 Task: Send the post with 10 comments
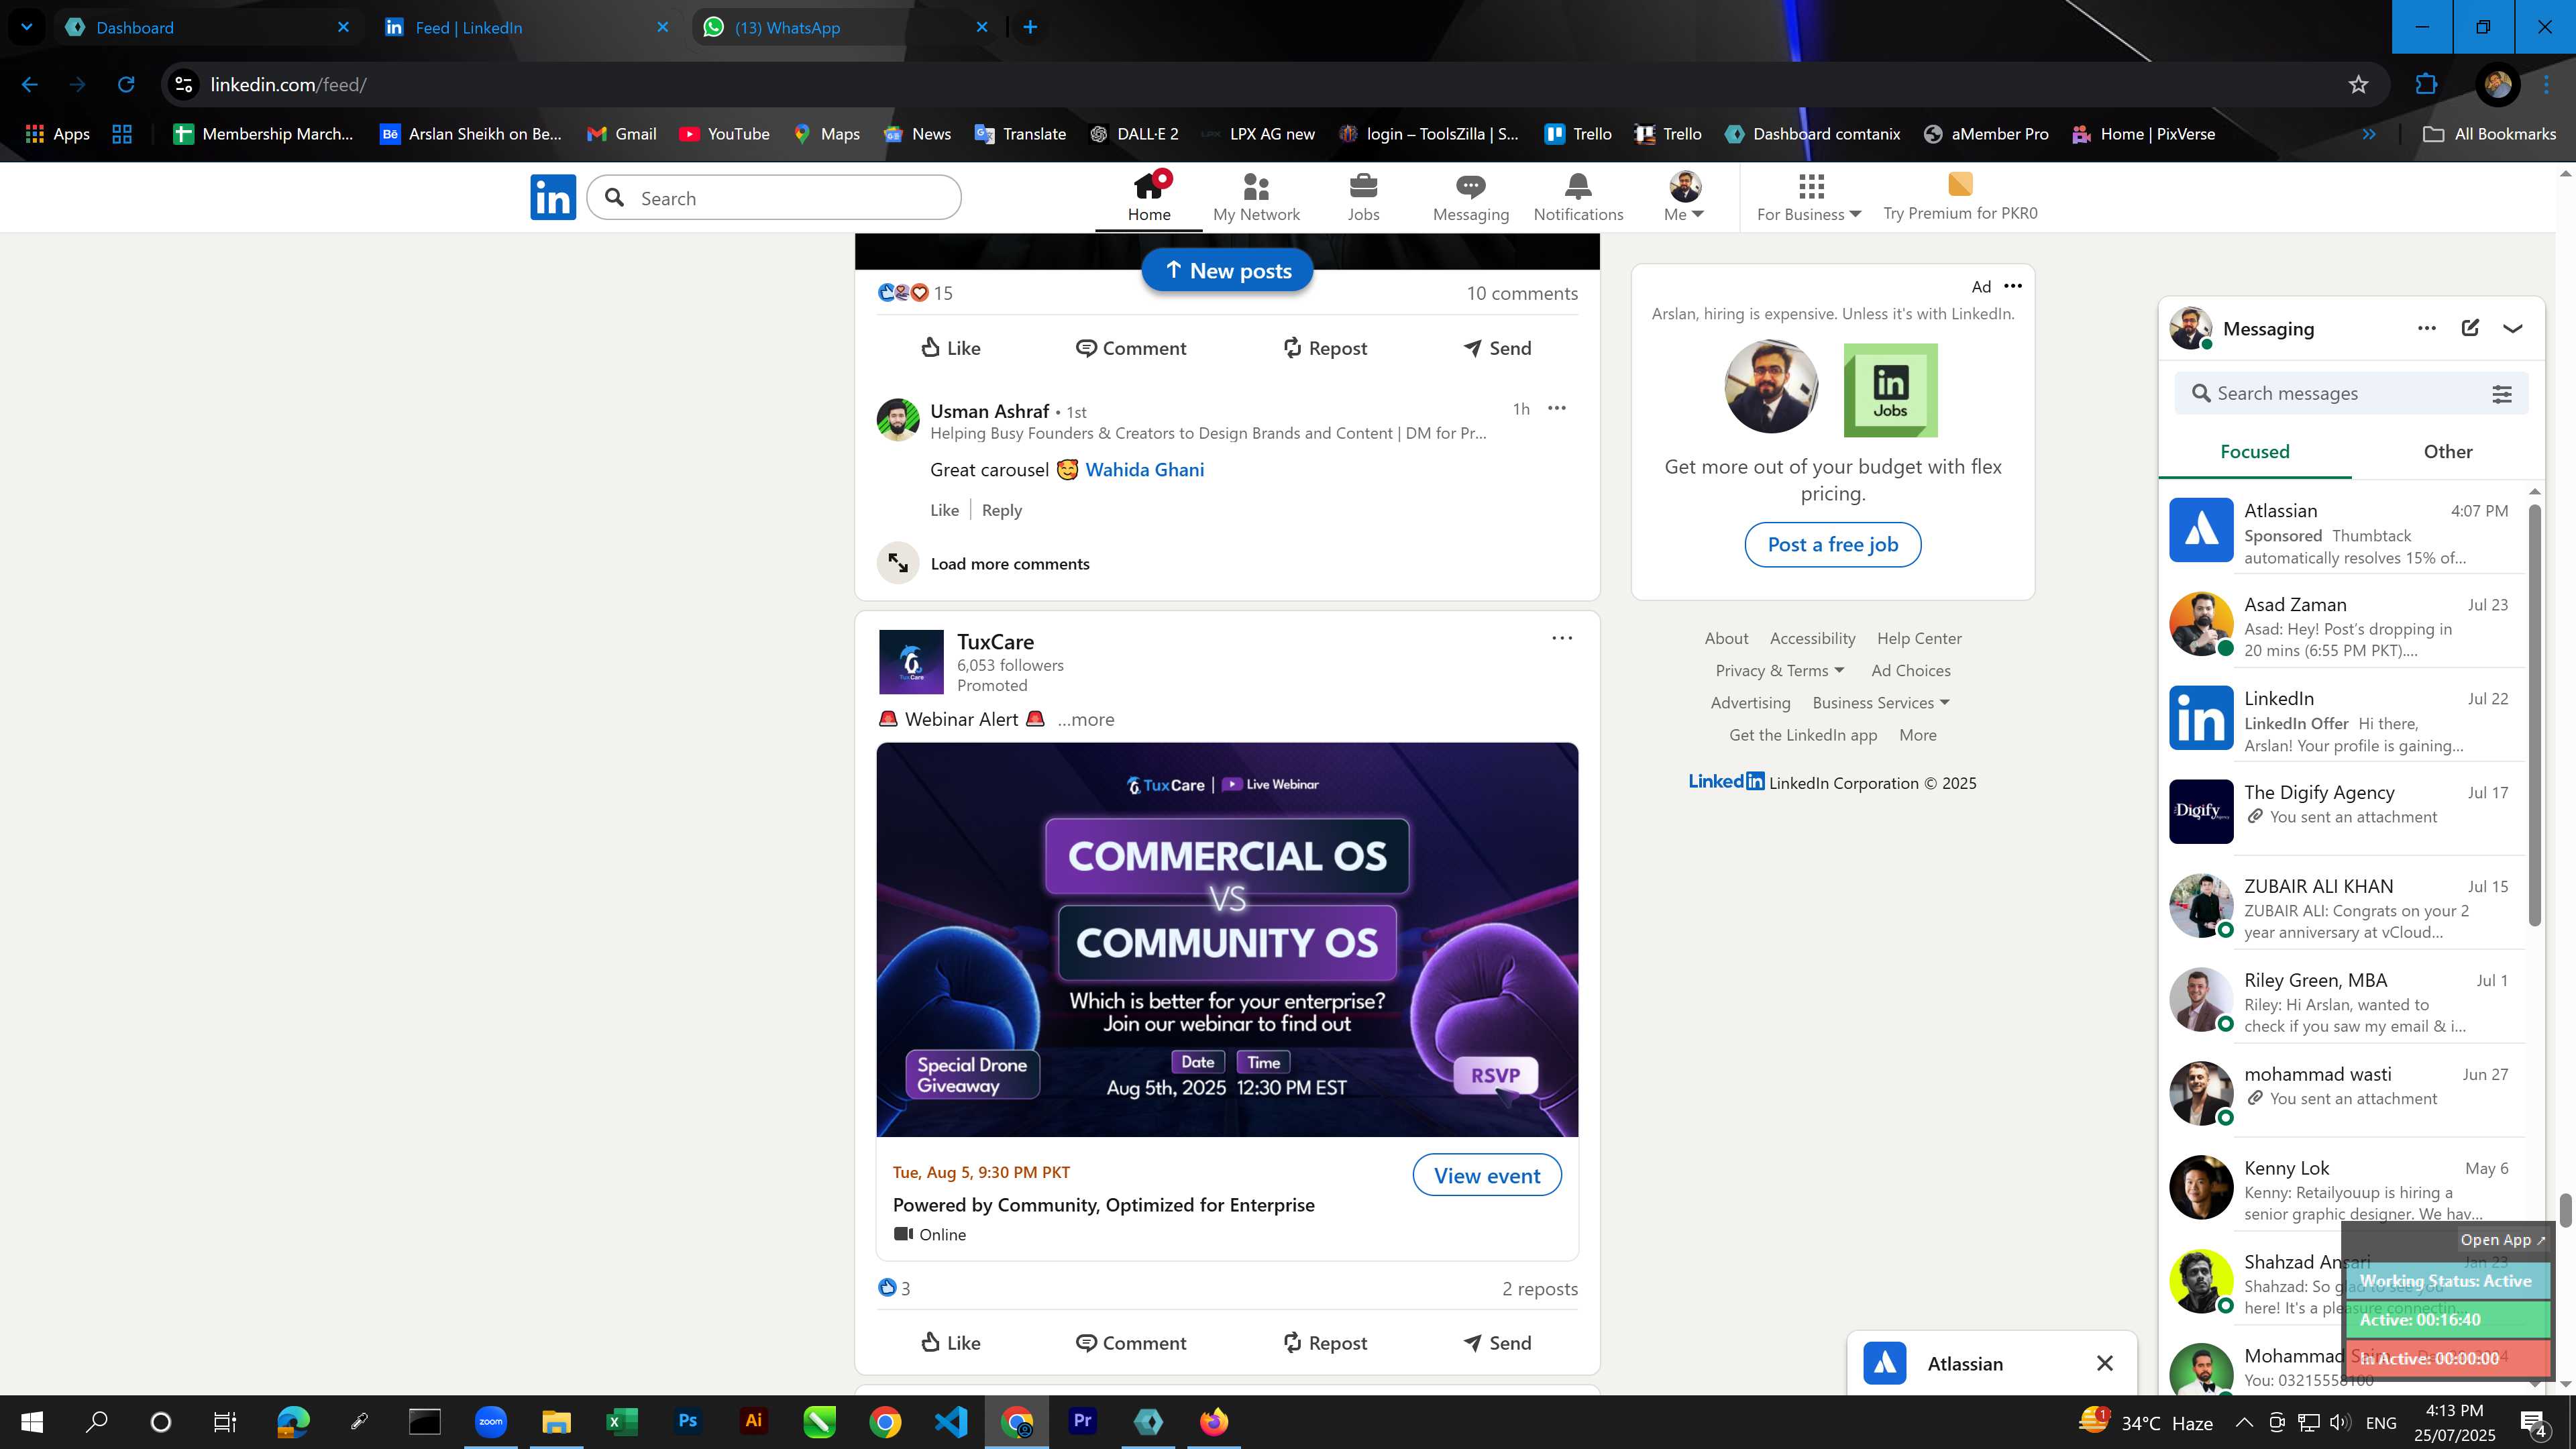[x=1497, y=348]
